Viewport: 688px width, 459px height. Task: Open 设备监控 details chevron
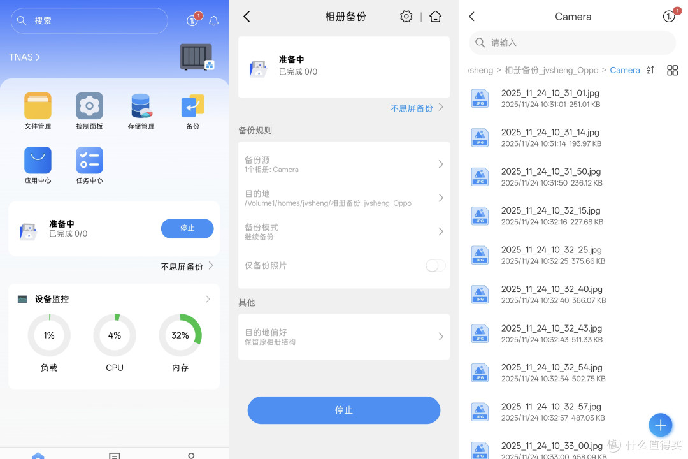click(208, 299)
